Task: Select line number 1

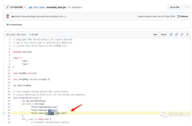Action: (x=9, y=40)
